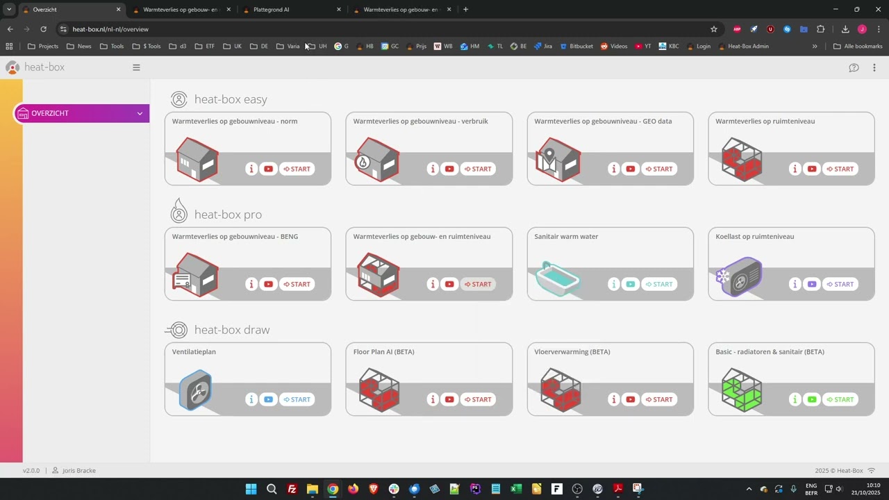Open the support chat icon in header
The width and height of the screenshot is (889, 500).
pos(854,67)
